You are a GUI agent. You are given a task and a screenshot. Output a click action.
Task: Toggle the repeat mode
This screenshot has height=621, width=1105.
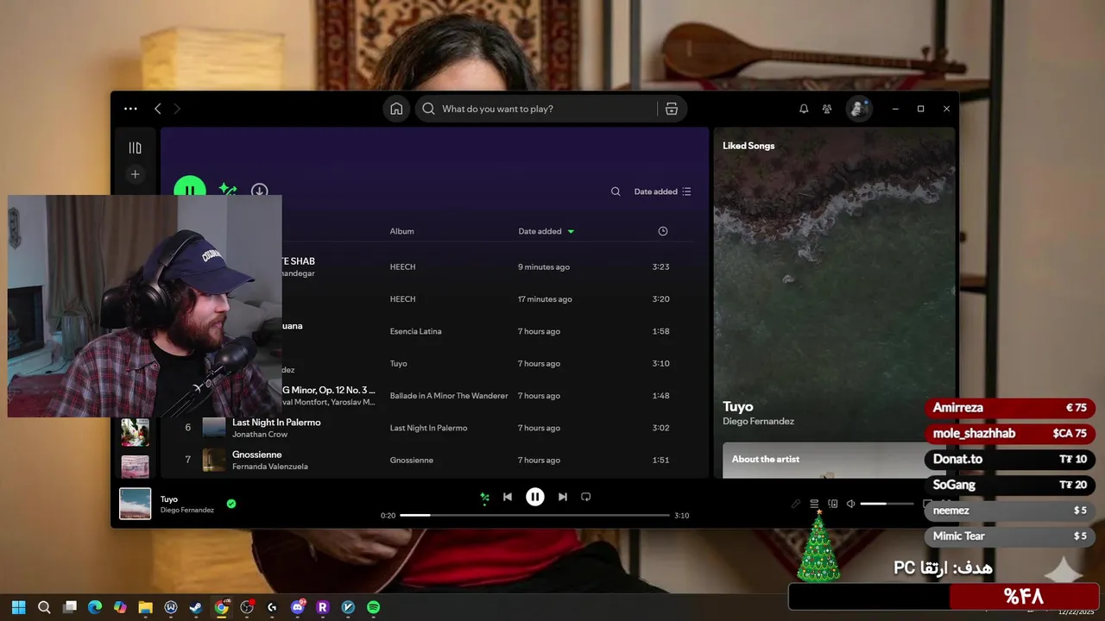(586, 497)
